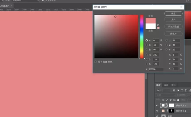
Task: Click the link icon on 颜色填充 2 layer
Action: pyautogui.click(x=167, y=105)
